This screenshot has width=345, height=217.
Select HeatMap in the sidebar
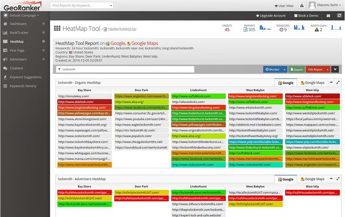pyautogui.click(x=17, y=42)
